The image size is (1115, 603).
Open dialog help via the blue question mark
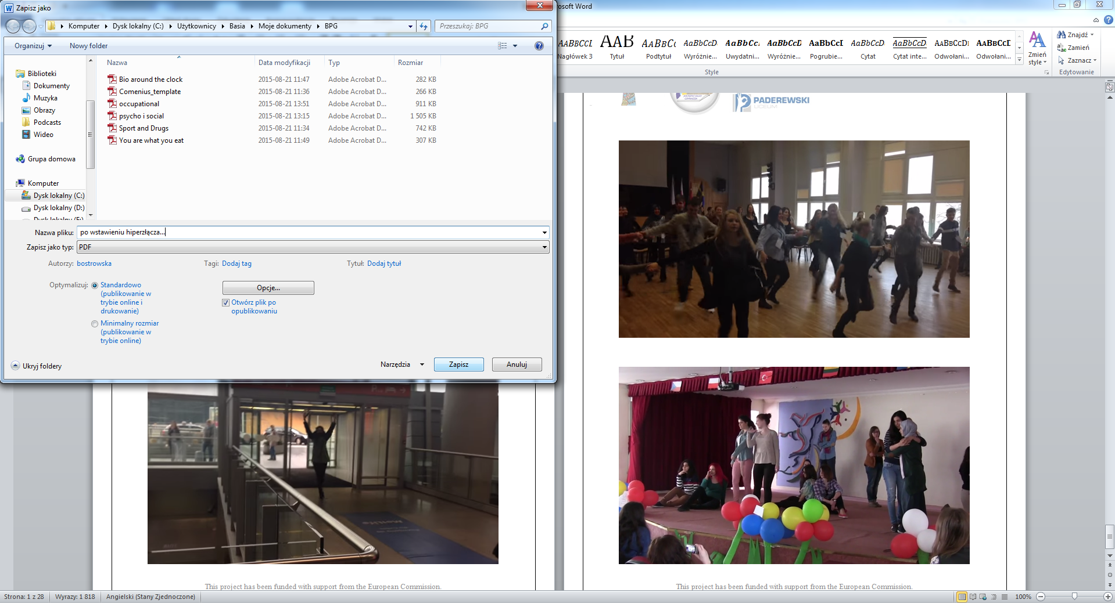click(539, 46)
